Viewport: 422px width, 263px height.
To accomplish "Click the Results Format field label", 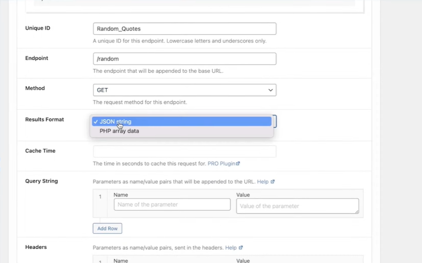I will pyautogui.click(x=45, y=120).
